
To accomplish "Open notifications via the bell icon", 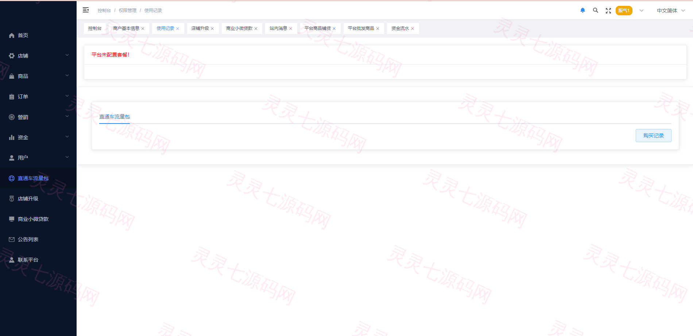I will coord(582,11).
